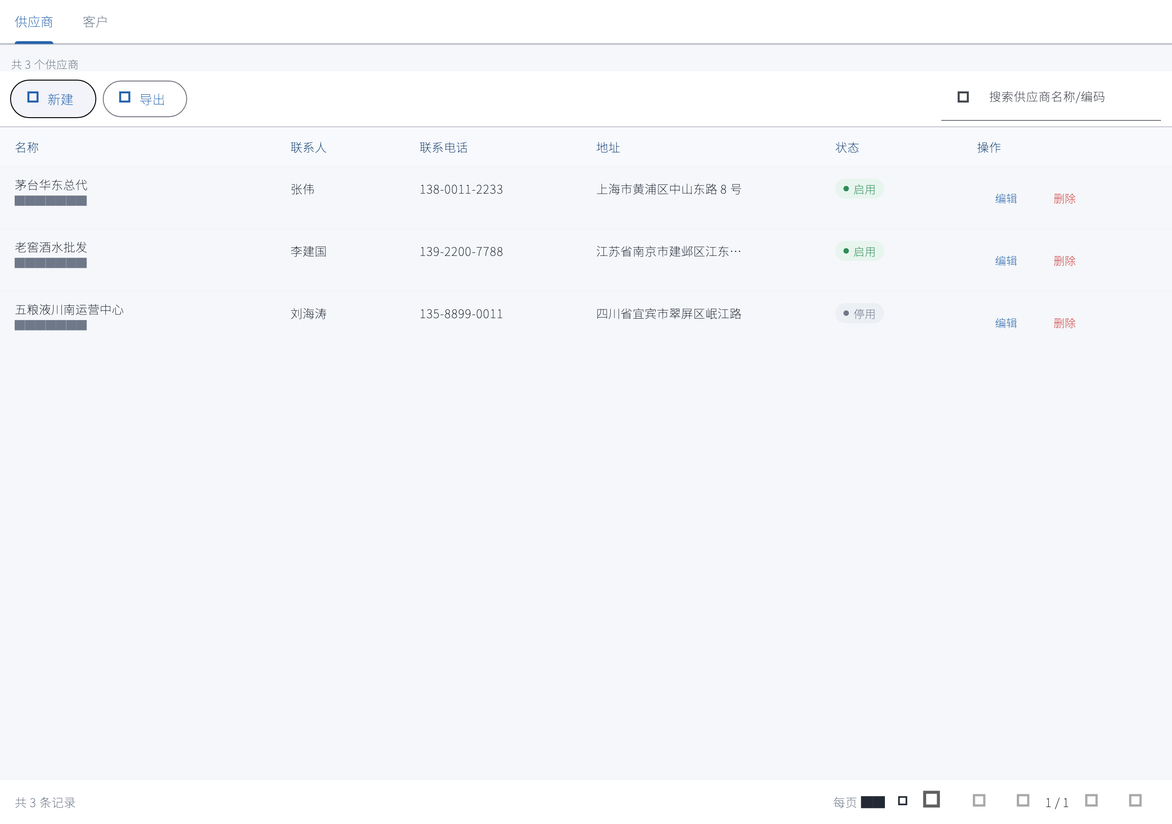Switch to the 供应商 tab
This screenshot has width=1172, height=824.
tap(34, 22)
